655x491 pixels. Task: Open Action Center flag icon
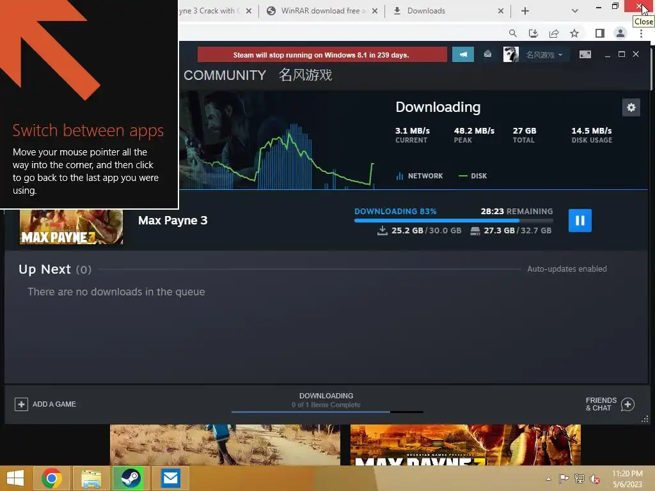(x=564, y=478)
